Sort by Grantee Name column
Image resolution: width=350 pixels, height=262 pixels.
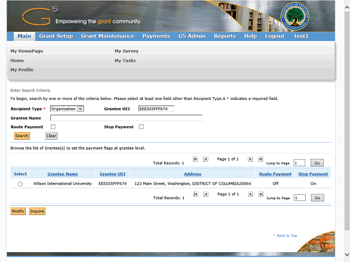pyautogui.click(x=63, y=174)
